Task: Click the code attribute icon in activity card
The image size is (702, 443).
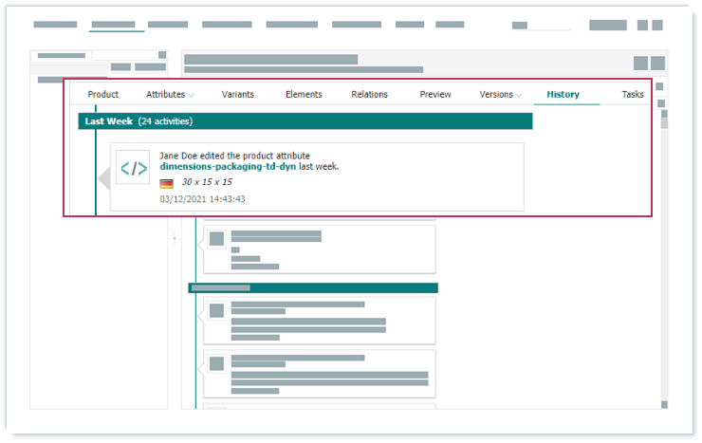Action: (133, 168)
